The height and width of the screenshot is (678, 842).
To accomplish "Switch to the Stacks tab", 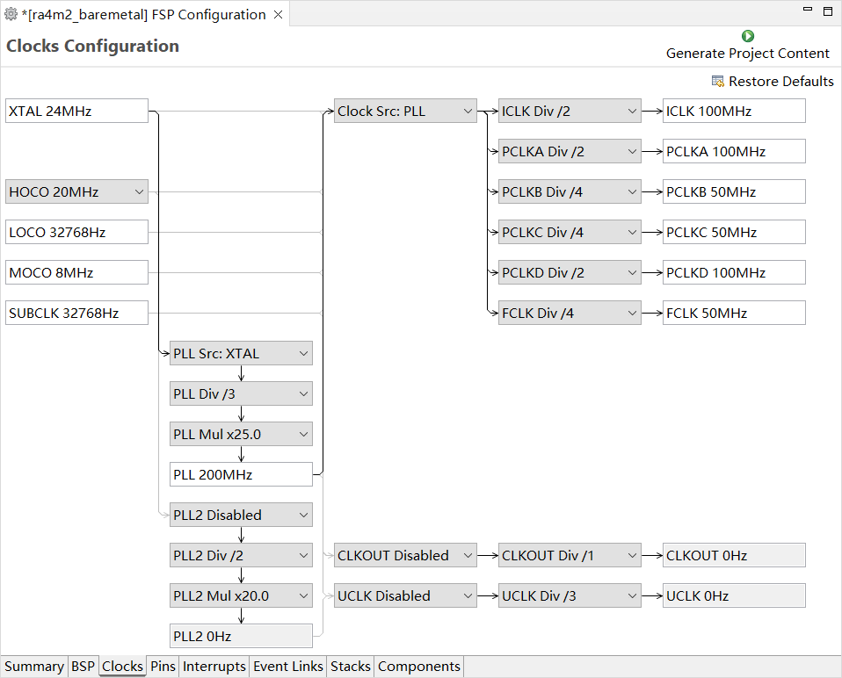I will [x=350, y=667].
